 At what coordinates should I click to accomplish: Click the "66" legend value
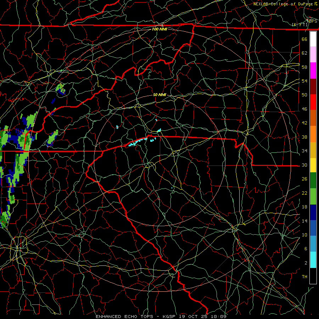pos(304,39)
